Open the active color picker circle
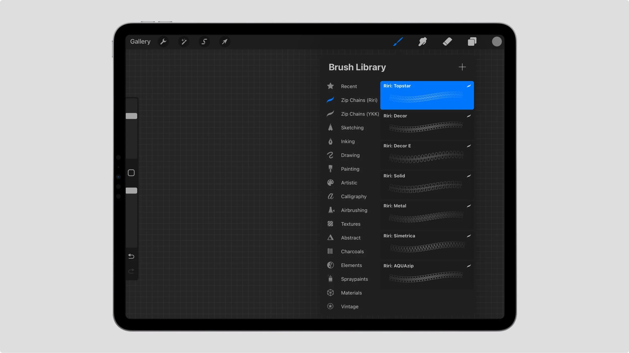Viewport: 629px width, 353px height. click(x=497, y=41)
